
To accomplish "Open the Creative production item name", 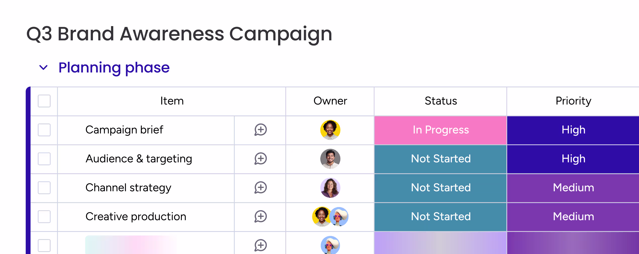I will click(x=136, y=216).
